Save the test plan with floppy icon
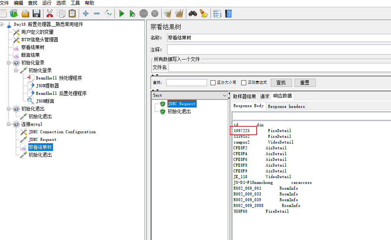The height and width of the screenshot is (240, 391). [36, 13]
